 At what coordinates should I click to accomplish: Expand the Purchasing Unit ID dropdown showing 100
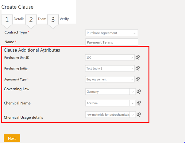[110, 57]
